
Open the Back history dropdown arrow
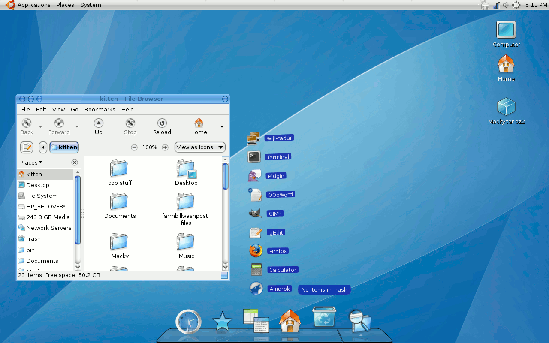[x=41, y=127]
